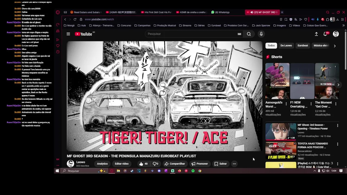This screenshot has width=347, height=195.
Task: Switch to 'ASMR de orelha' tab
Action: tap(191, 12)
